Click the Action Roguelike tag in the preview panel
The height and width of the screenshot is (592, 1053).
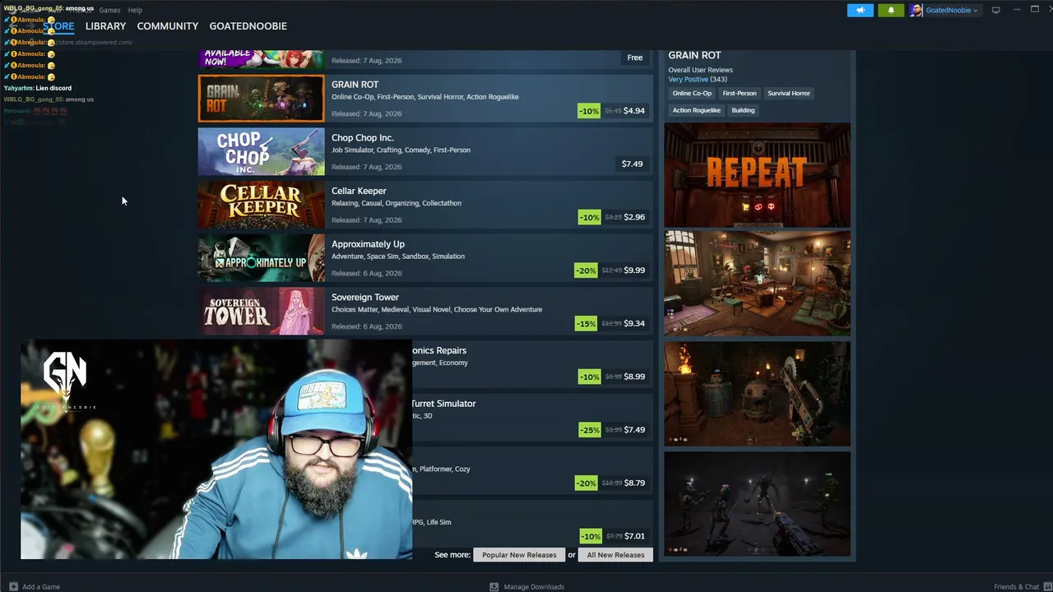pyautogui.click(x=696, y=110)
